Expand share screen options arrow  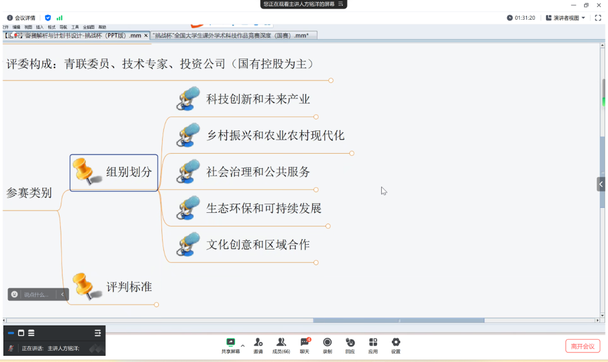pos(243,345)
